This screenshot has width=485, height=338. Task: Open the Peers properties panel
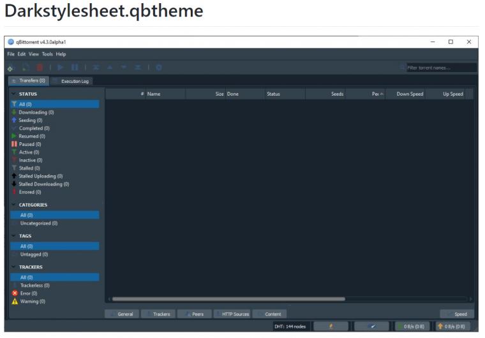(195, 314)
